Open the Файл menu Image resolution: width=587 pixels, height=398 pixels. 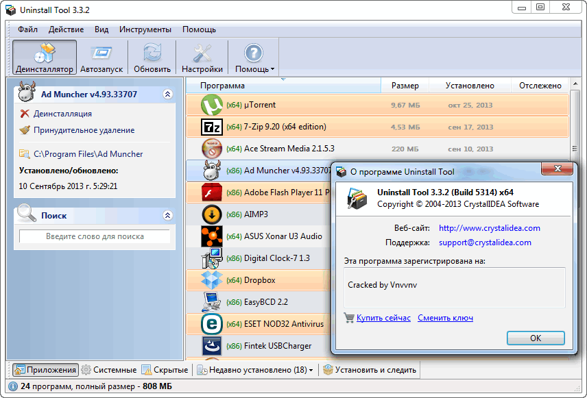(x=27, y=29)
